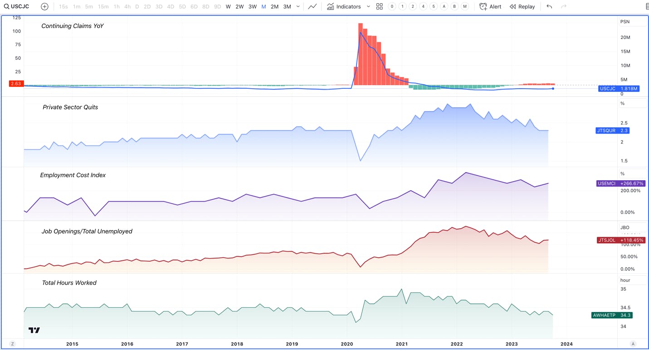Viewport: 649px width, 350px height.
Task: Open the layout grid selector icon
Action: pos(380,7)
